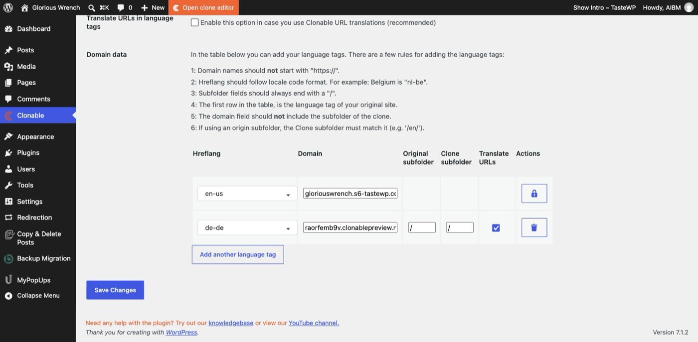The height and width of the screenshot is (342, 698).
Task: Click the Hreflang column header
Action: tap(206, 153)
